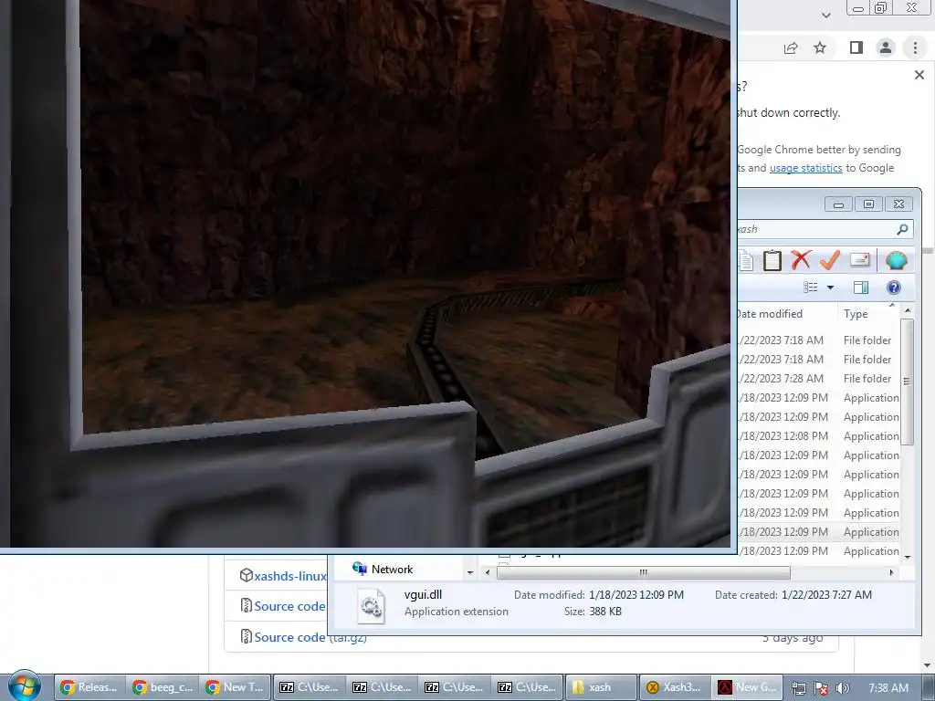Viewport: 935px width, 701px height.
Task: Click the Change your view icon
Action: pyautogui.click(x=811, y=288)
